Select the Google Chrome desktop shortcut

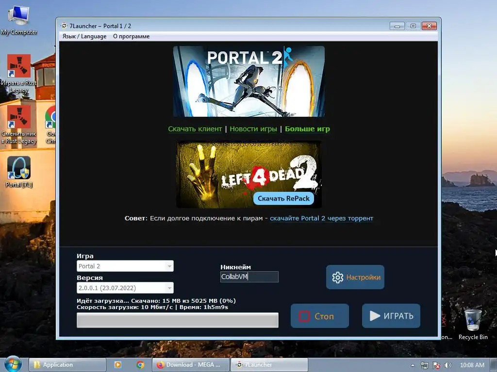(50, 125)
